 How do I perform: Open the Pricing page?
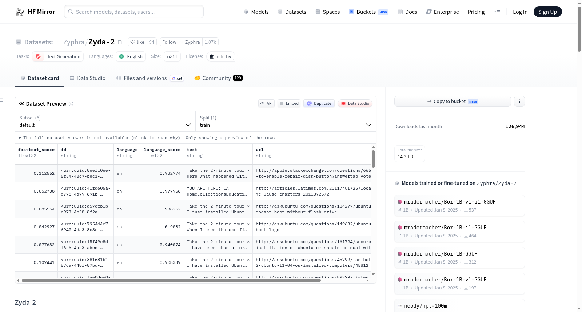click(x=476, y=12)
